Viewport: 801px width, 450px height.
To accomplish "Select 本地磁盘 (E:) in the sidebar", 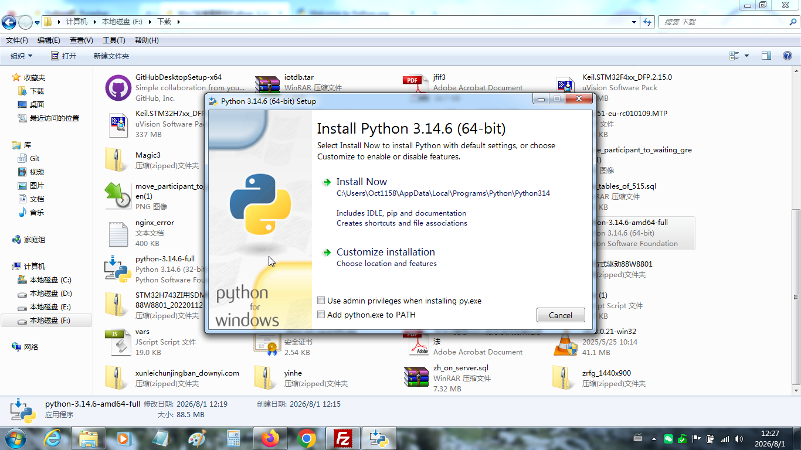I will (45, 307).
